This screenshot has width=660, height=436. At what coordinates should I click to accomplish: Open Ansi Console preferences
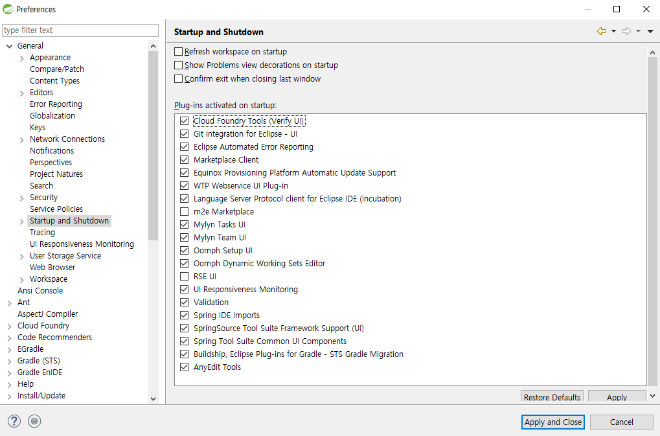click(x=40, y=291)
